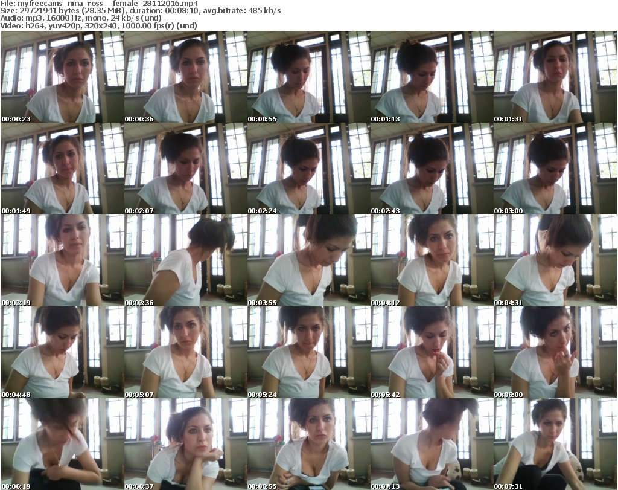
Task: Click the 'Audio: mp3, 16000 Hz' line
Action: coord(81,18)
